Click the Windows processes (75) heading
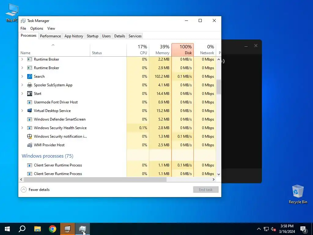313x235 pixels. [47, 156]
